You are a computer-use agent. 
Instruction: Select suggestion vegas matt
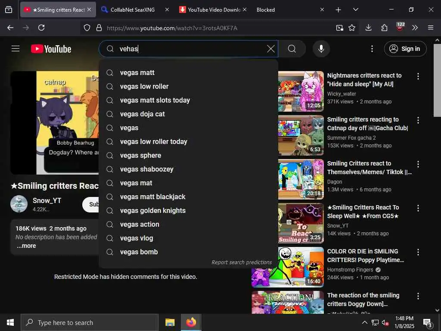[189, 72]
